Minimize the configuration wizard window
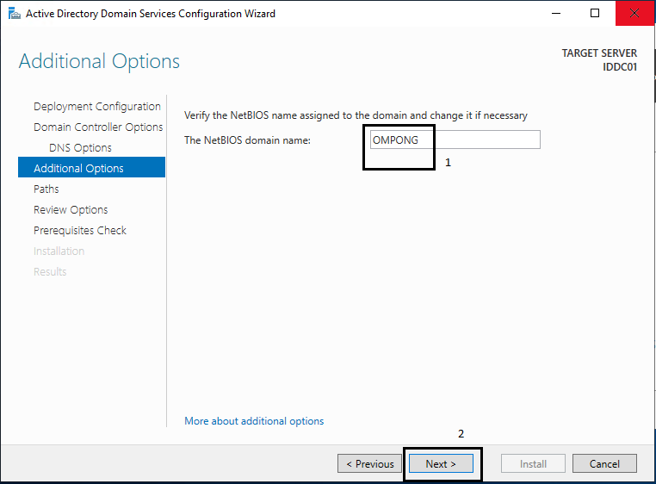Image resolution: width=656 pixels, height=484 pixels. (556, 14)
